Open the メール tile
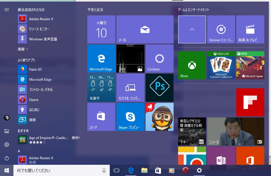This screenshot has width=271, height=176. 145,29
